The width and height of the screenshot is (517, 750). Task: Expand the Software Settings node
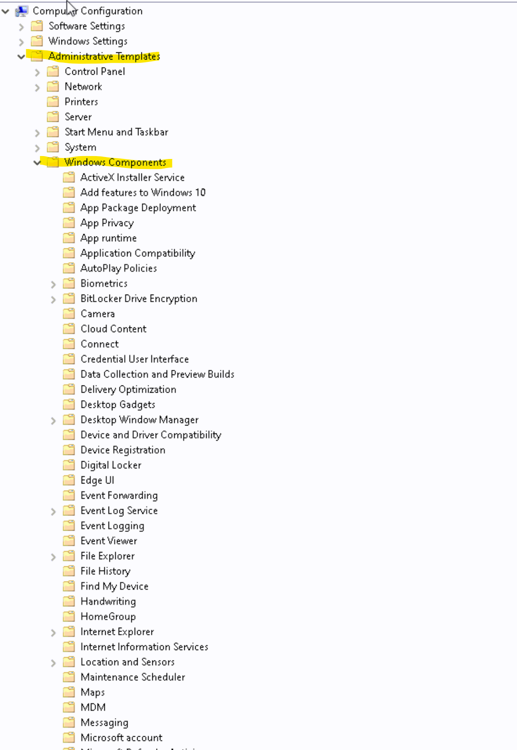tap(21, 27)
